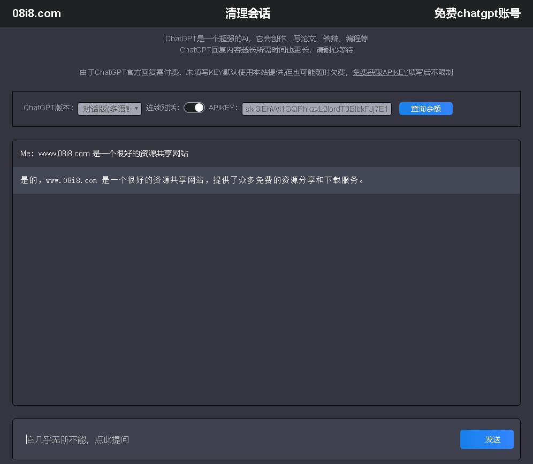The image size is (533, 464).
Task: Click the question input box at bottom
Action: [235, 439]
